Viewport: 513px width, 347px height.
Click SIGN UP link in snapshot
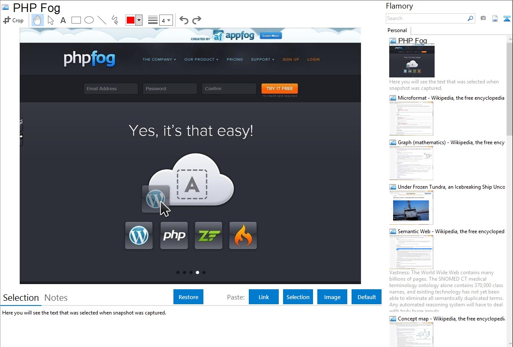pos(290,59)
